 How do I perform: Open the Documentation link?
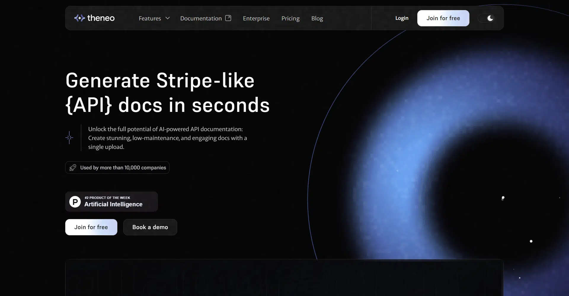(x=201, y=18)
